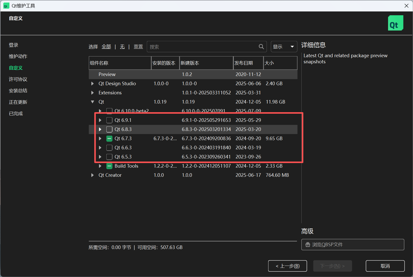Click the 764.60 MB size cell

277,175
